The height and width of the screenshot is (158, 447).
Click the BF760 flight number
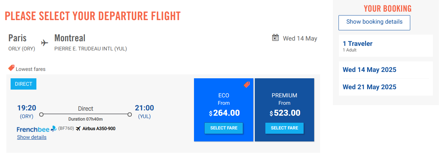tap(66, 128)
